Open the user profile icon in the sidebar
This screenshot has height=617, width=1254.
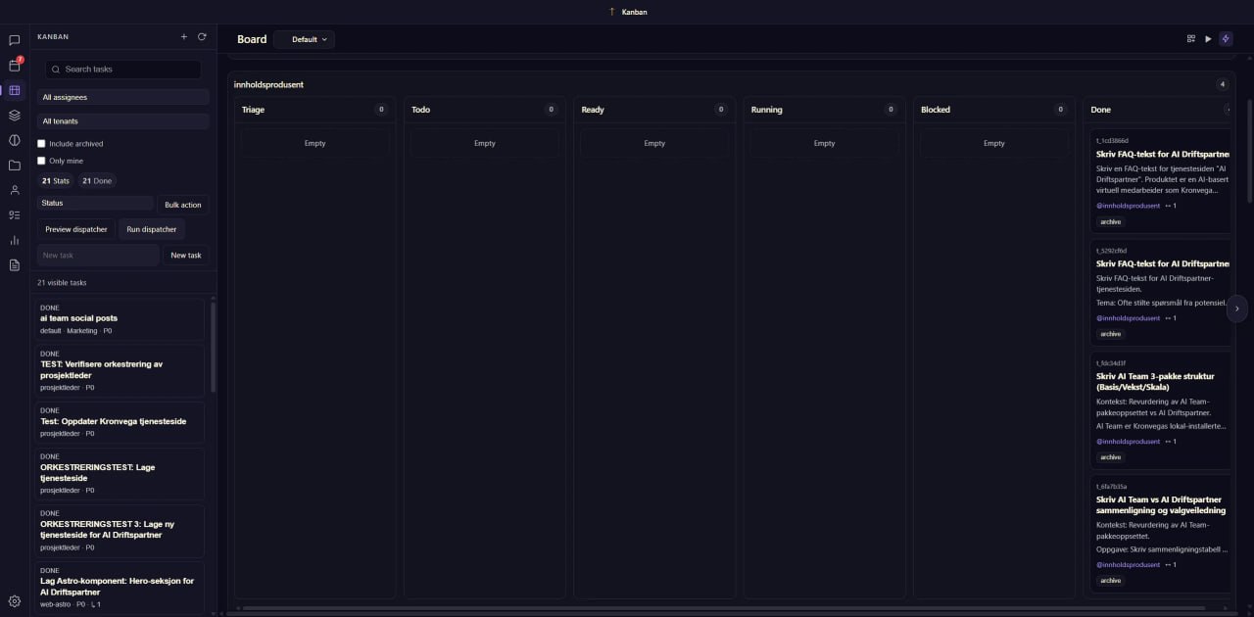14,190
